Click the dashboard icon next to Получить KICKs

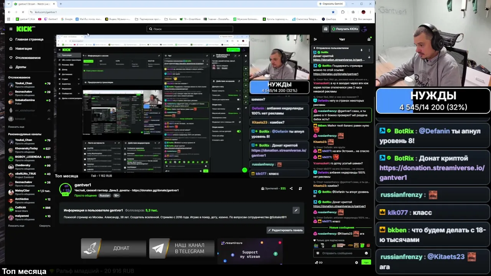(x=325, y=29)
